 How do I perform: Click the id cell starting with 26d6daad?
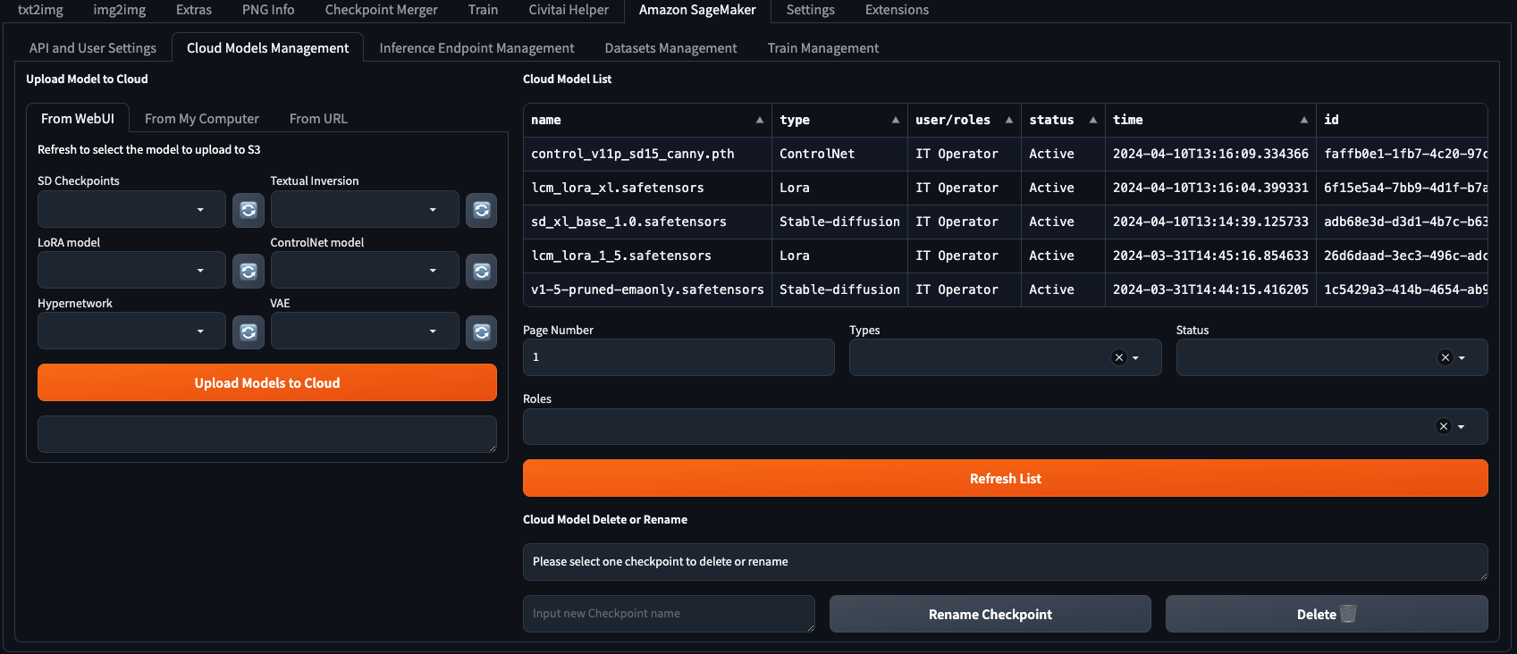pyautogui.click(x=1402, y=256)
